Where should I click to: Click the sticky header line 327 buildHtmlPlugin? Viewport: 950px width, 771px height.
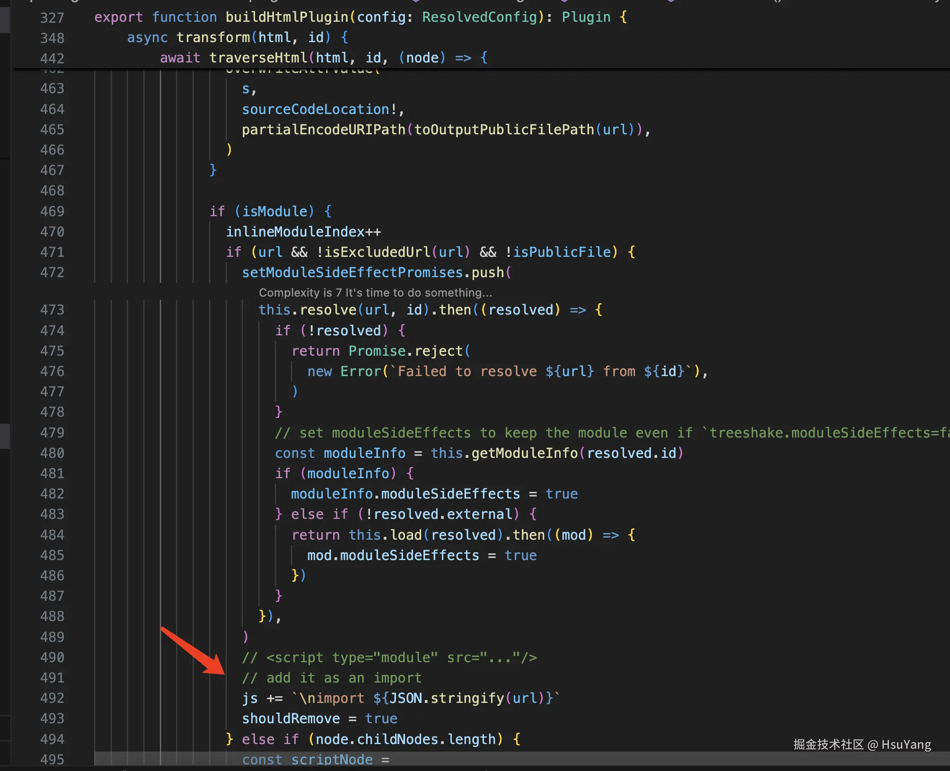[x=286, y=17]
